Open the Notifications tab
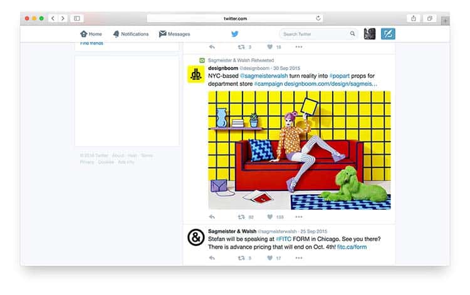The image size is (470, 295). [x=130, y=34]
